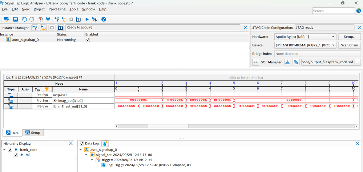Click the m1|reset signal type icon
The height and width of the screenshot is (172, 363).
point(11,95)
